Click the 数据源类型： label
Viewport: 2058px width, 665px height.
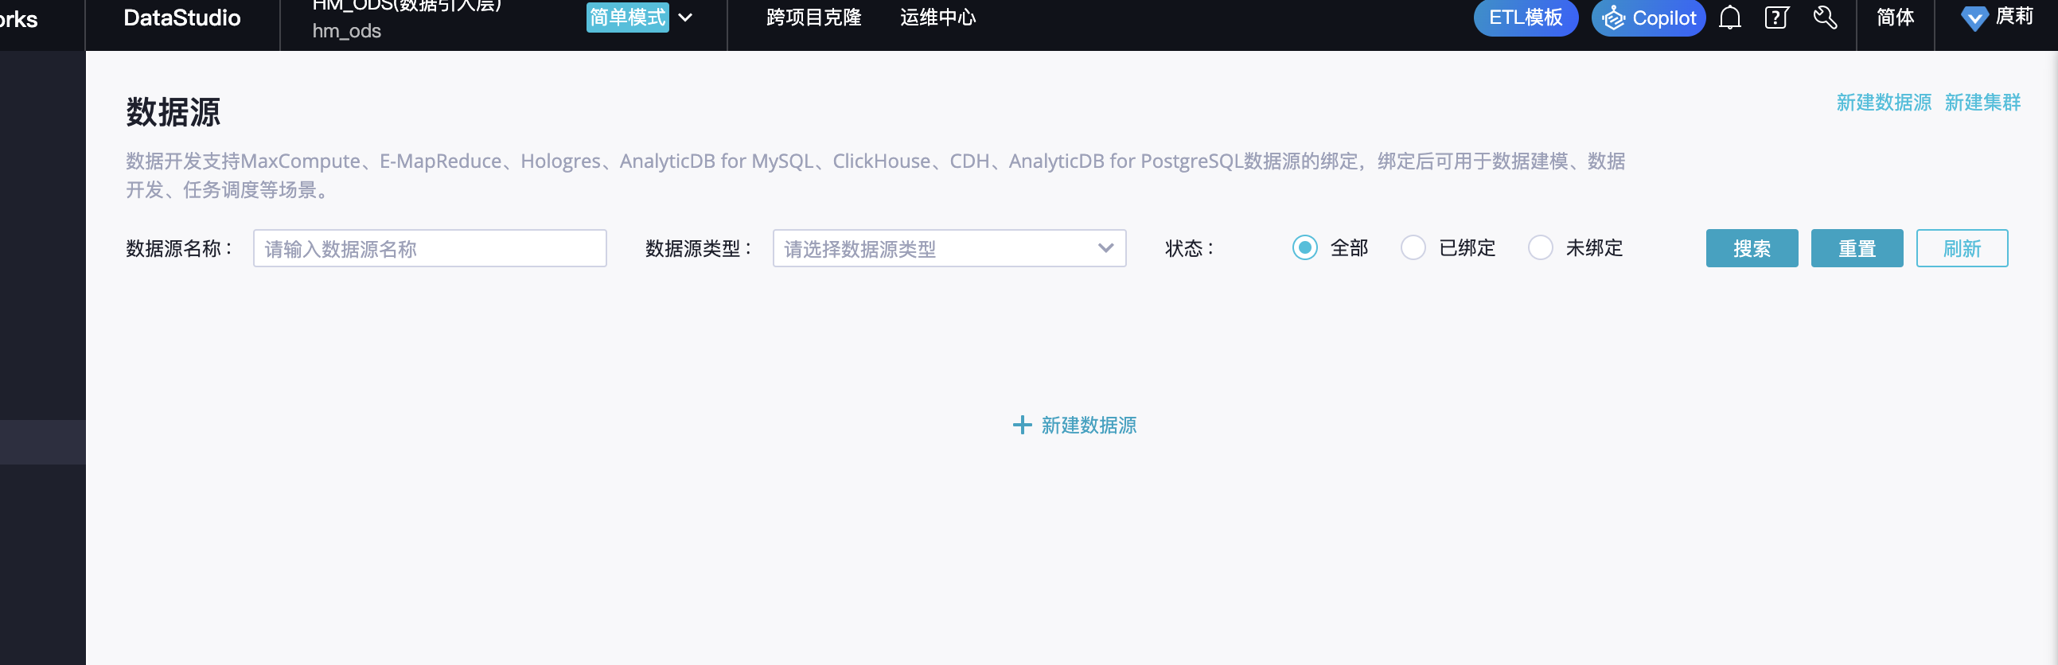point(699,248)
